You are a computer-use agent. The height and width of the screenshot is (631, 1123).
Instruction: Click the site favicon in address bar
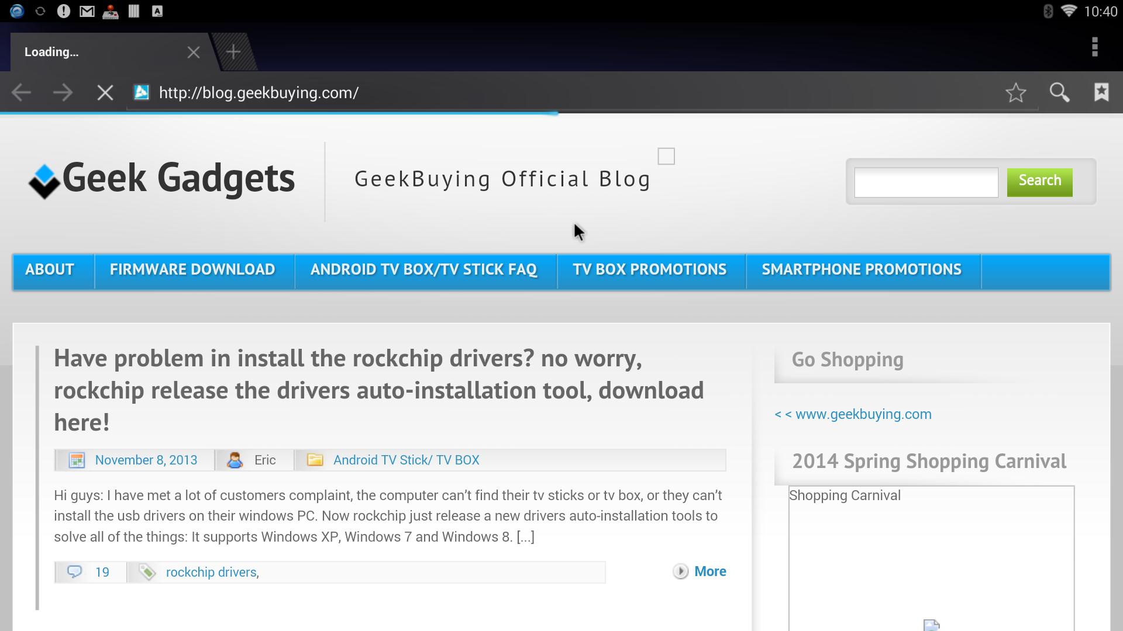click(x=142, y=92)
